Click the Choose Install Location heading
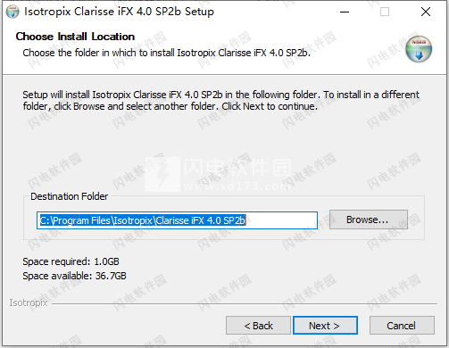The width and height of the screenshot is (449, 348). coord(75,37)
